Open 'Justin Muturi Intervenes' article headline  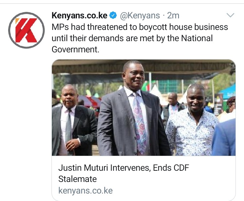pos(124,173)
